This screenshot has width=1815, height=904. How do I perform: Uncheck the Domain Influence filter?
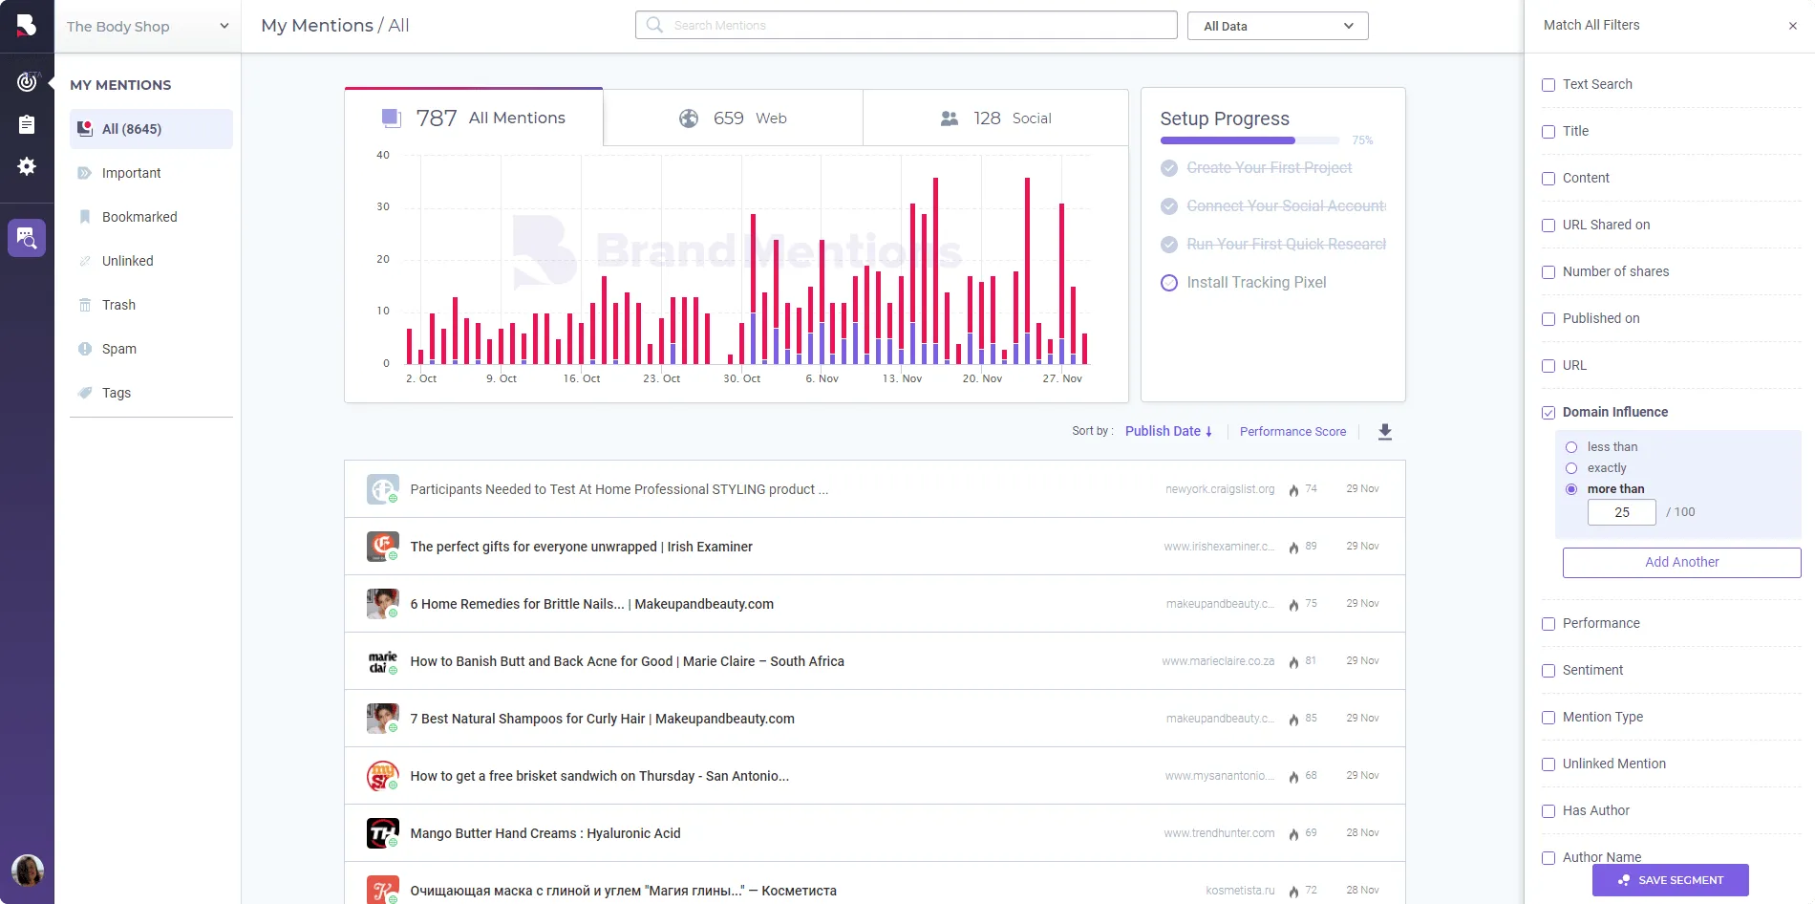(x=1548, y=413)
